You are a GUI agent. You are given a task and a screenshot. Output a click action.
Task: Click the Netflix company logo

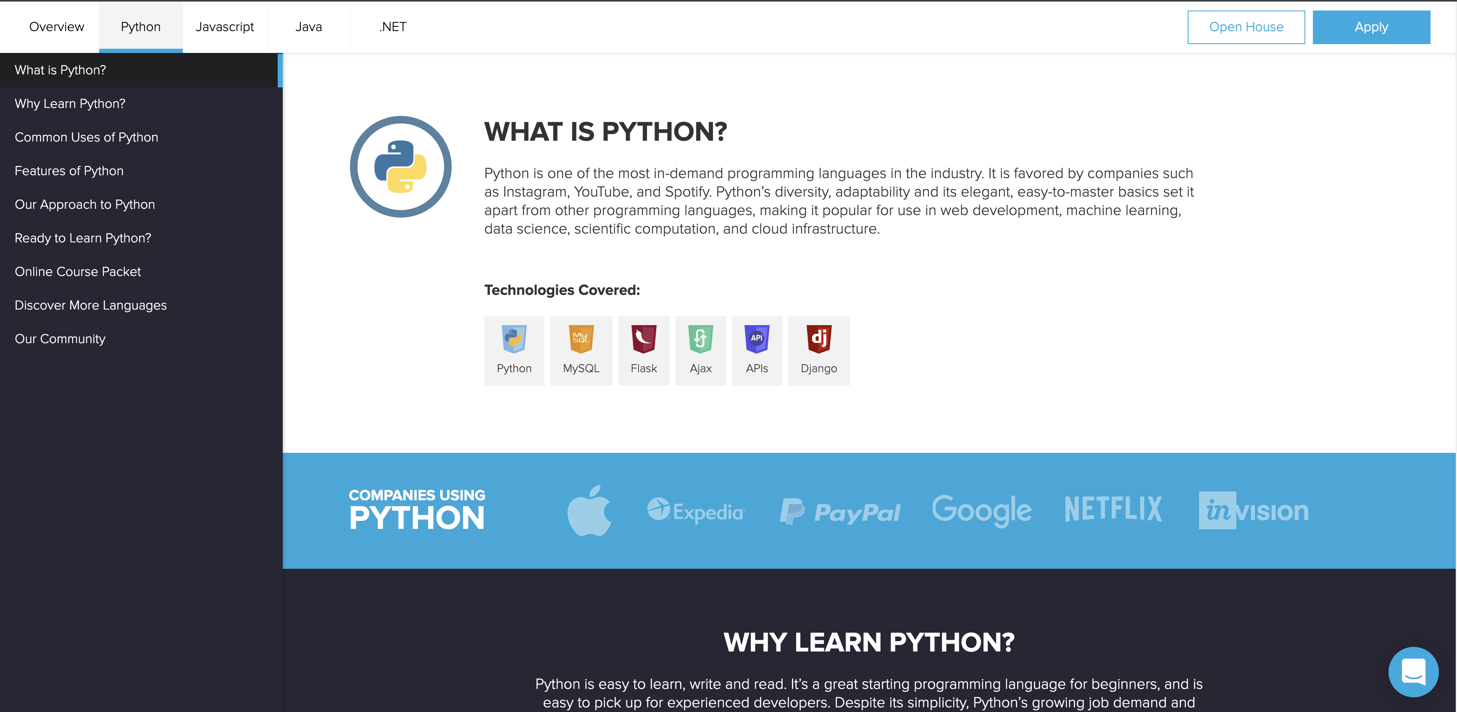(x=1112, y=509)
